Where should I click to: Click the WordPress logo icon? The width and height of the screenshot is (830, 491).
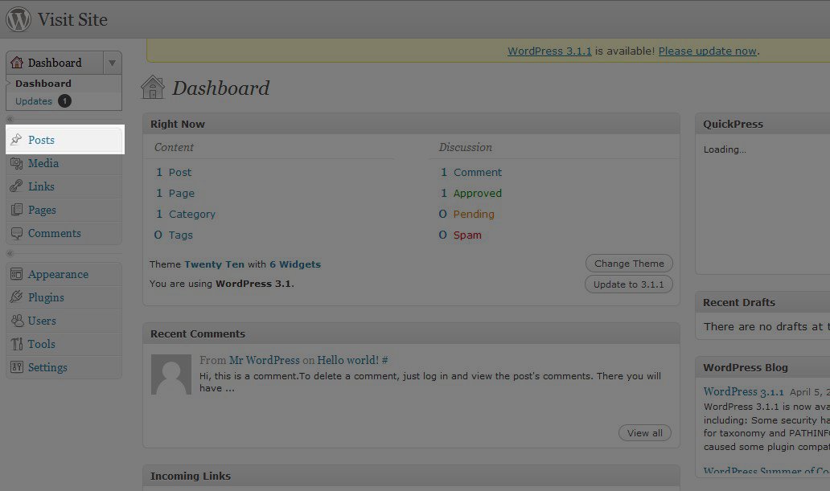[18, 19]
